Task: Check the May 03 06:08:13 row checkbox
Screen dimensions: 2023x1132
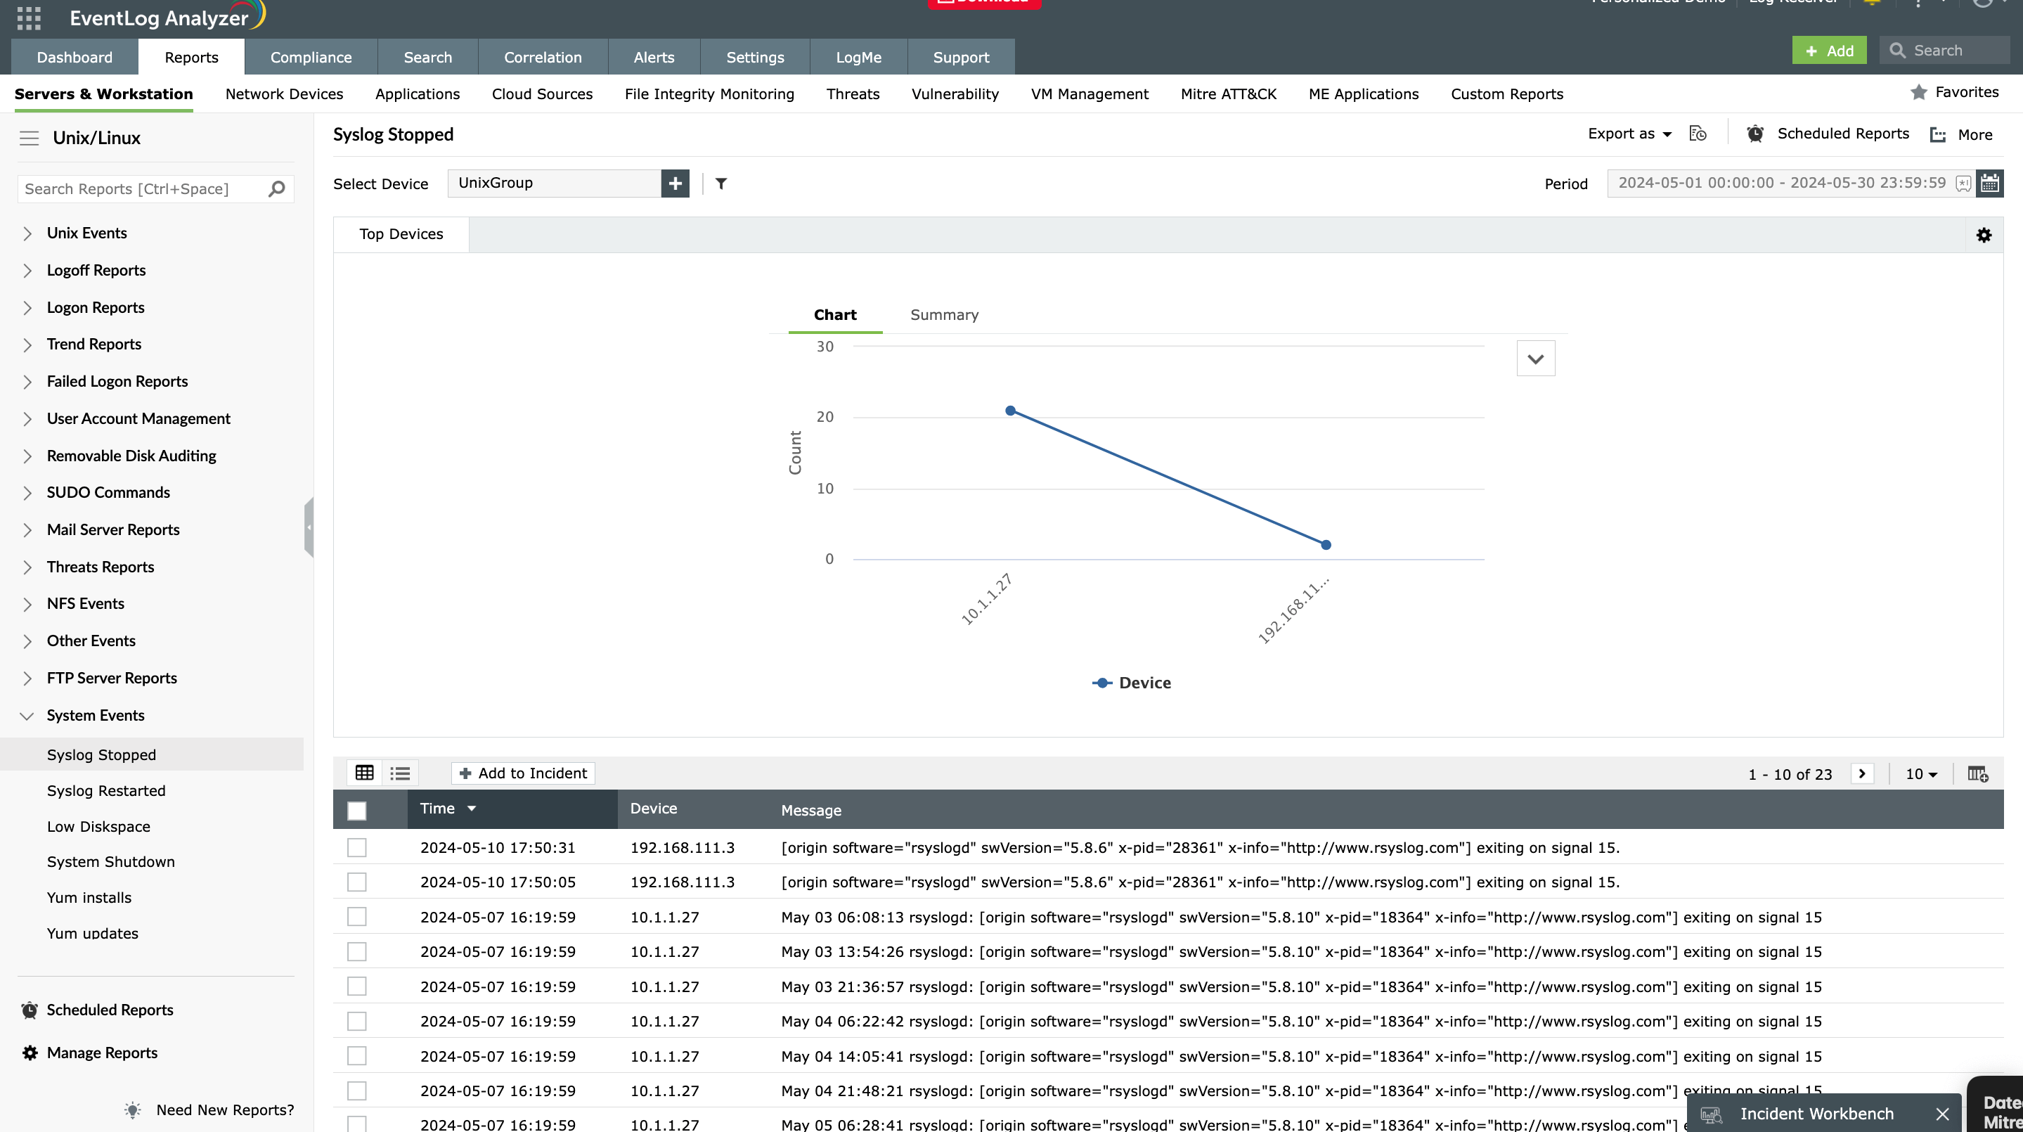Action: pos(356,917)
